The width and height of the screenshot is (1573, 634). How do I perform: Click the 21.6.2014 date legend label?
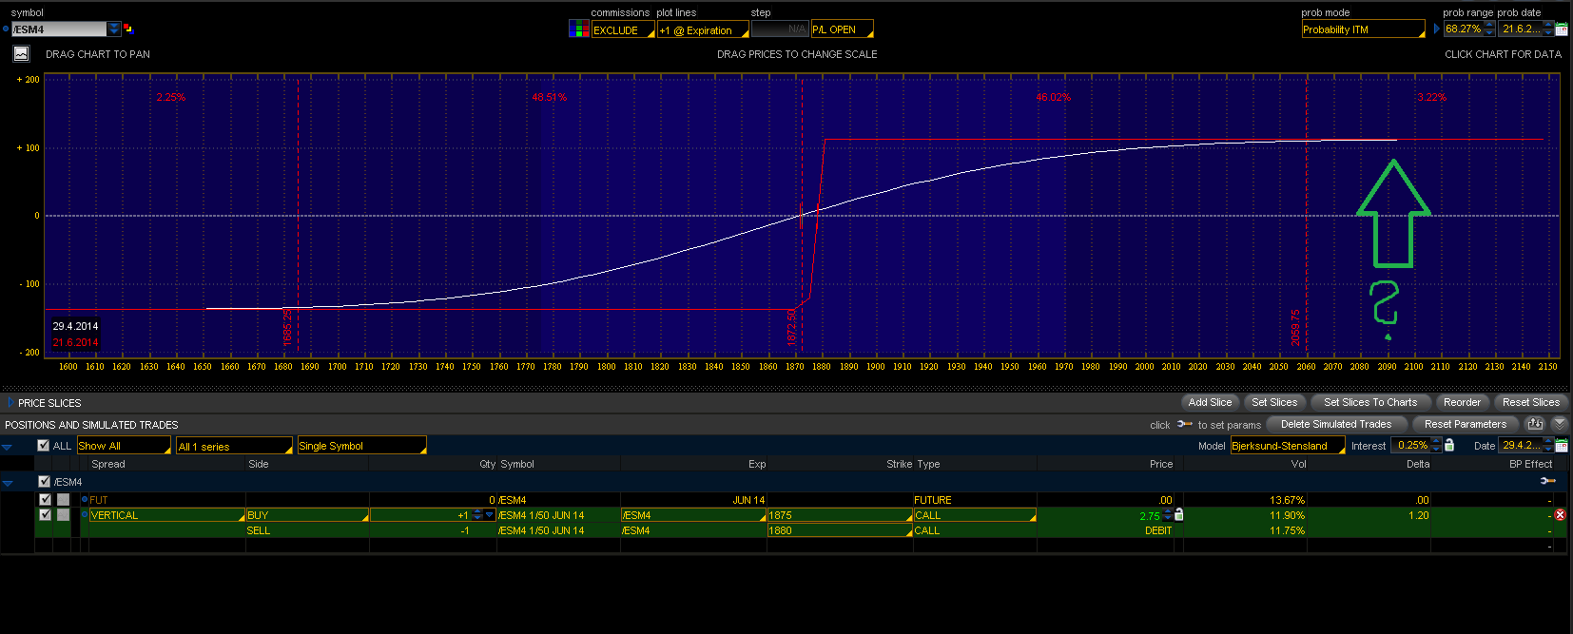[75, 342]
